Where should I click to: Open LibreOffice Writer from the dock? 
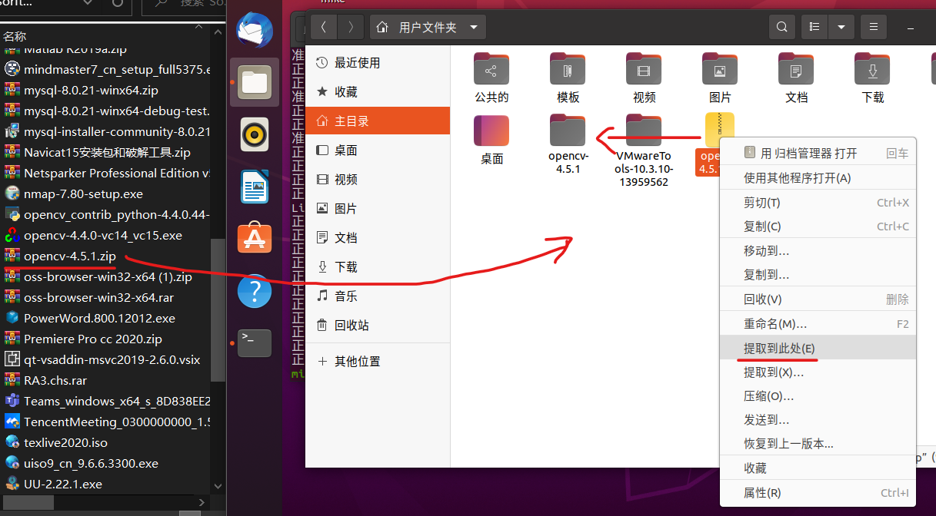pos(254,186)
